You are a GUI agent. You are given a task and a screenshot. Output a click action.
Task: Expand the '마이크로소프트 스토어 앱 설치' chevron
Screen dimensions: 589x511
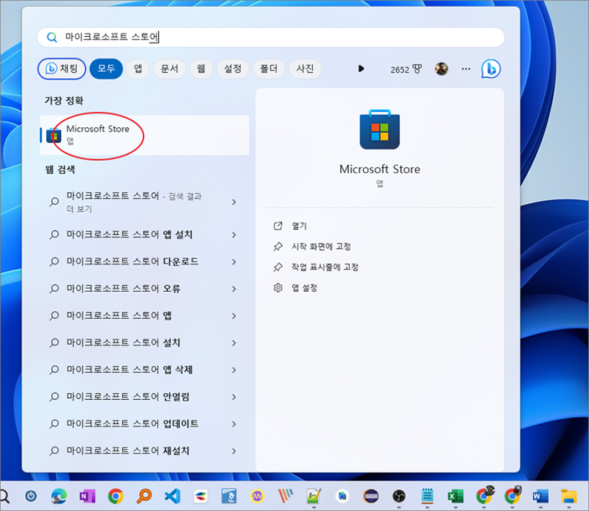pyautogui.click(x=234, y=235)
